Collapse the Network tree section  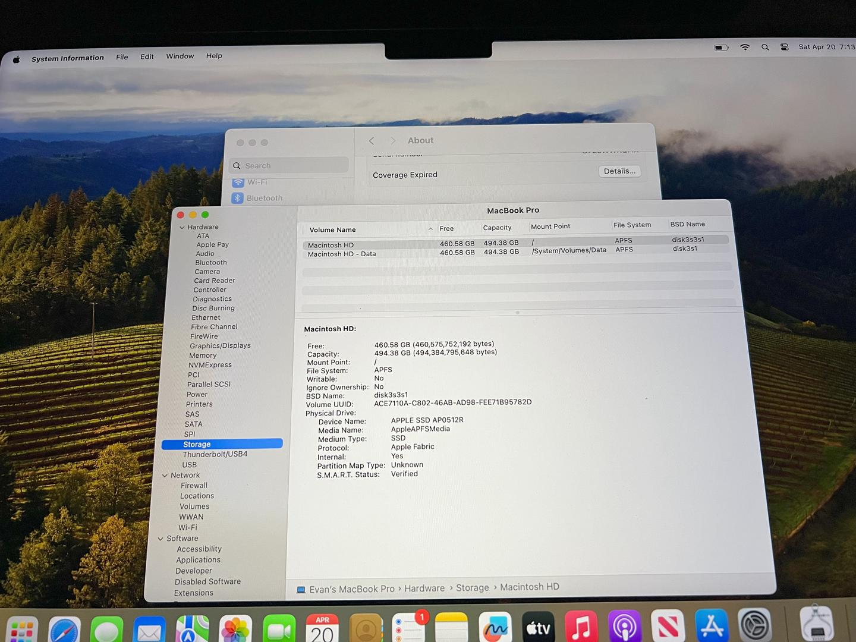165,476
